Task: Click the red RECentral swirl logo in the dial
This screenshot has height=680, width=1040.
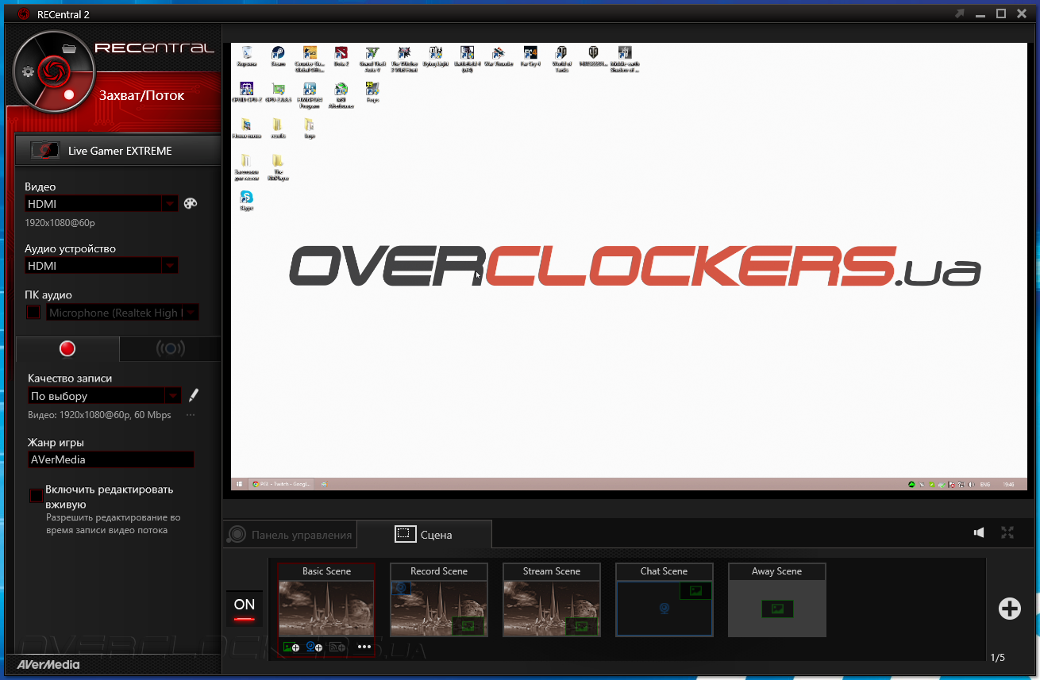Action: click(x=54, y=71)
